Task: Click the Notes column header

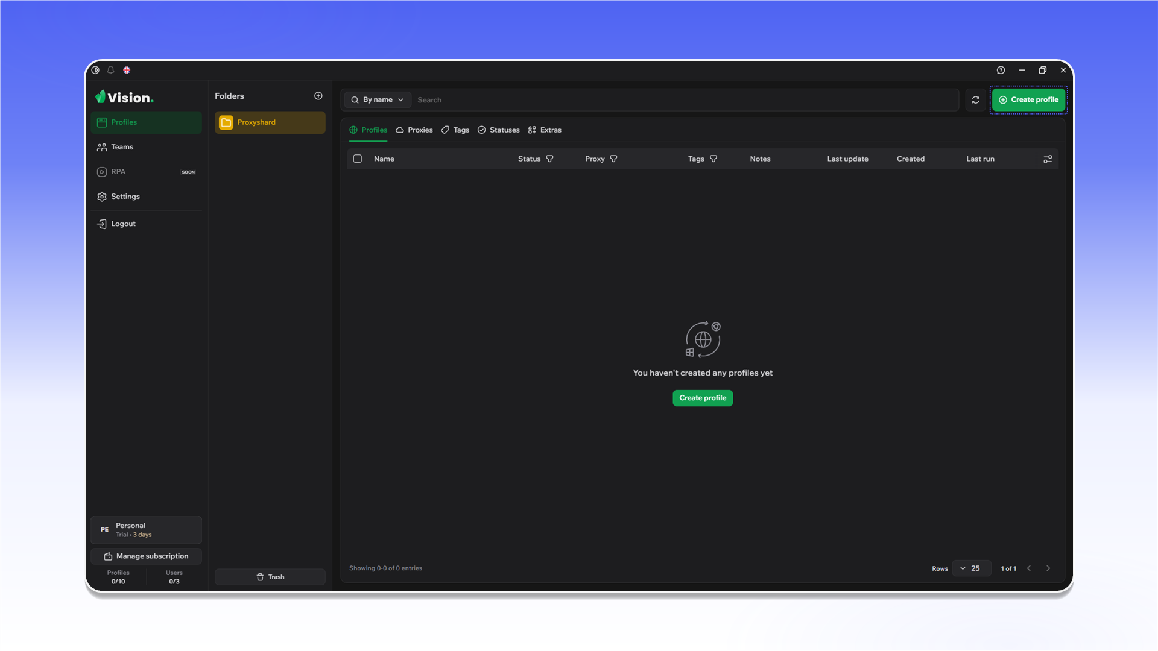Action: [760, 159]
